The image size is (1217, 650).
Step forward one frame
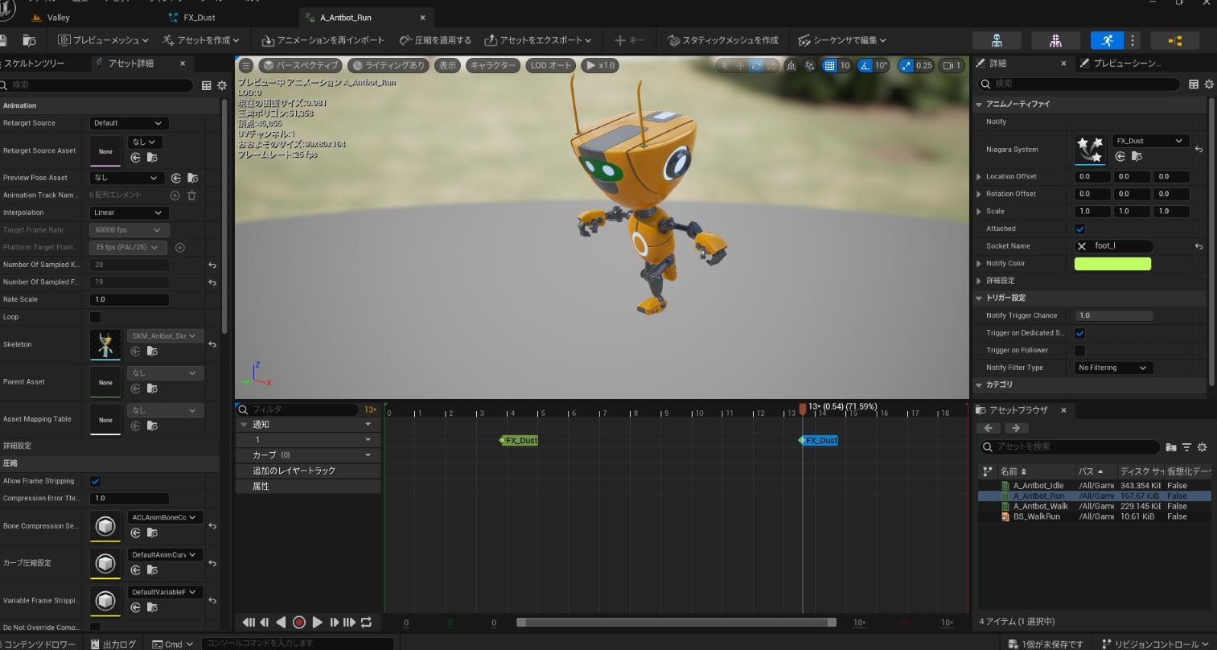[334, 623]
